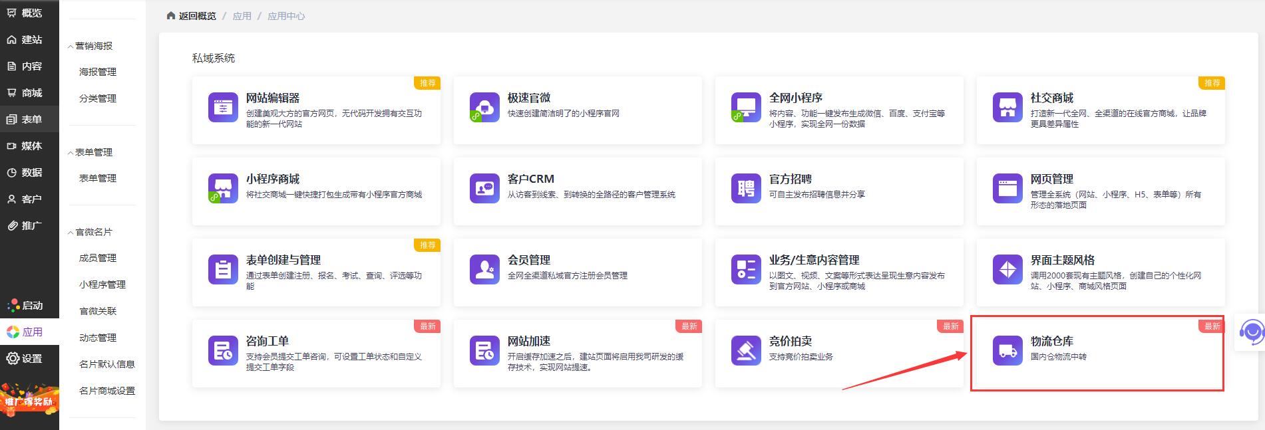The height and width of the screenshot is (430, 1265).
Task: Click the 网页管理 window icon
Action: pyautogui.click(x=1007, y=189)
